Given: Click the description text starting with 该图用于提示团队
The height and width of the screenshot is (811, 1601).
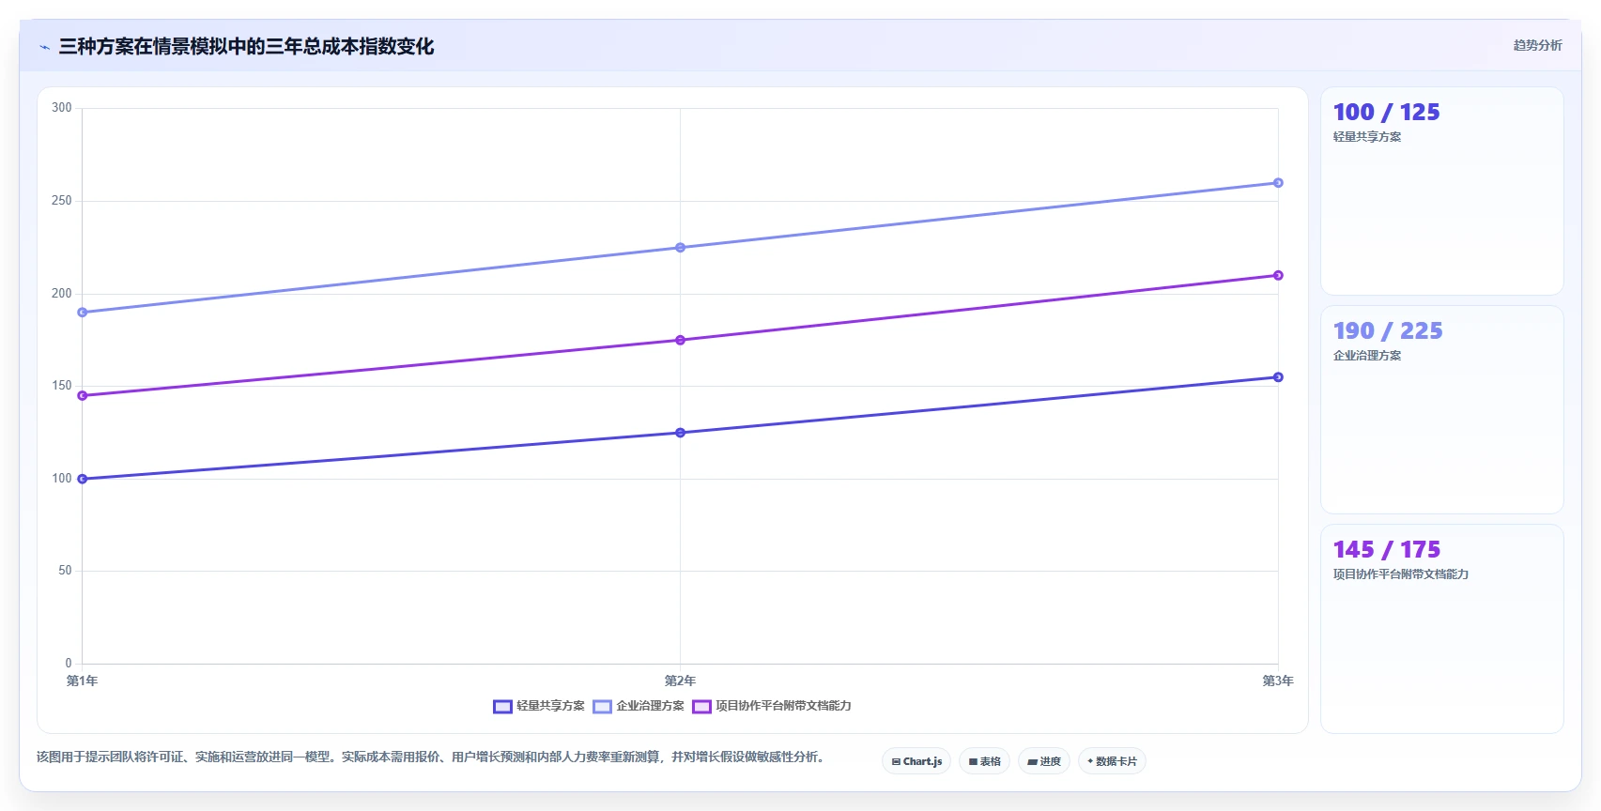Looking at the screenshot, I should pyautogui.click(x=431, y=757).
